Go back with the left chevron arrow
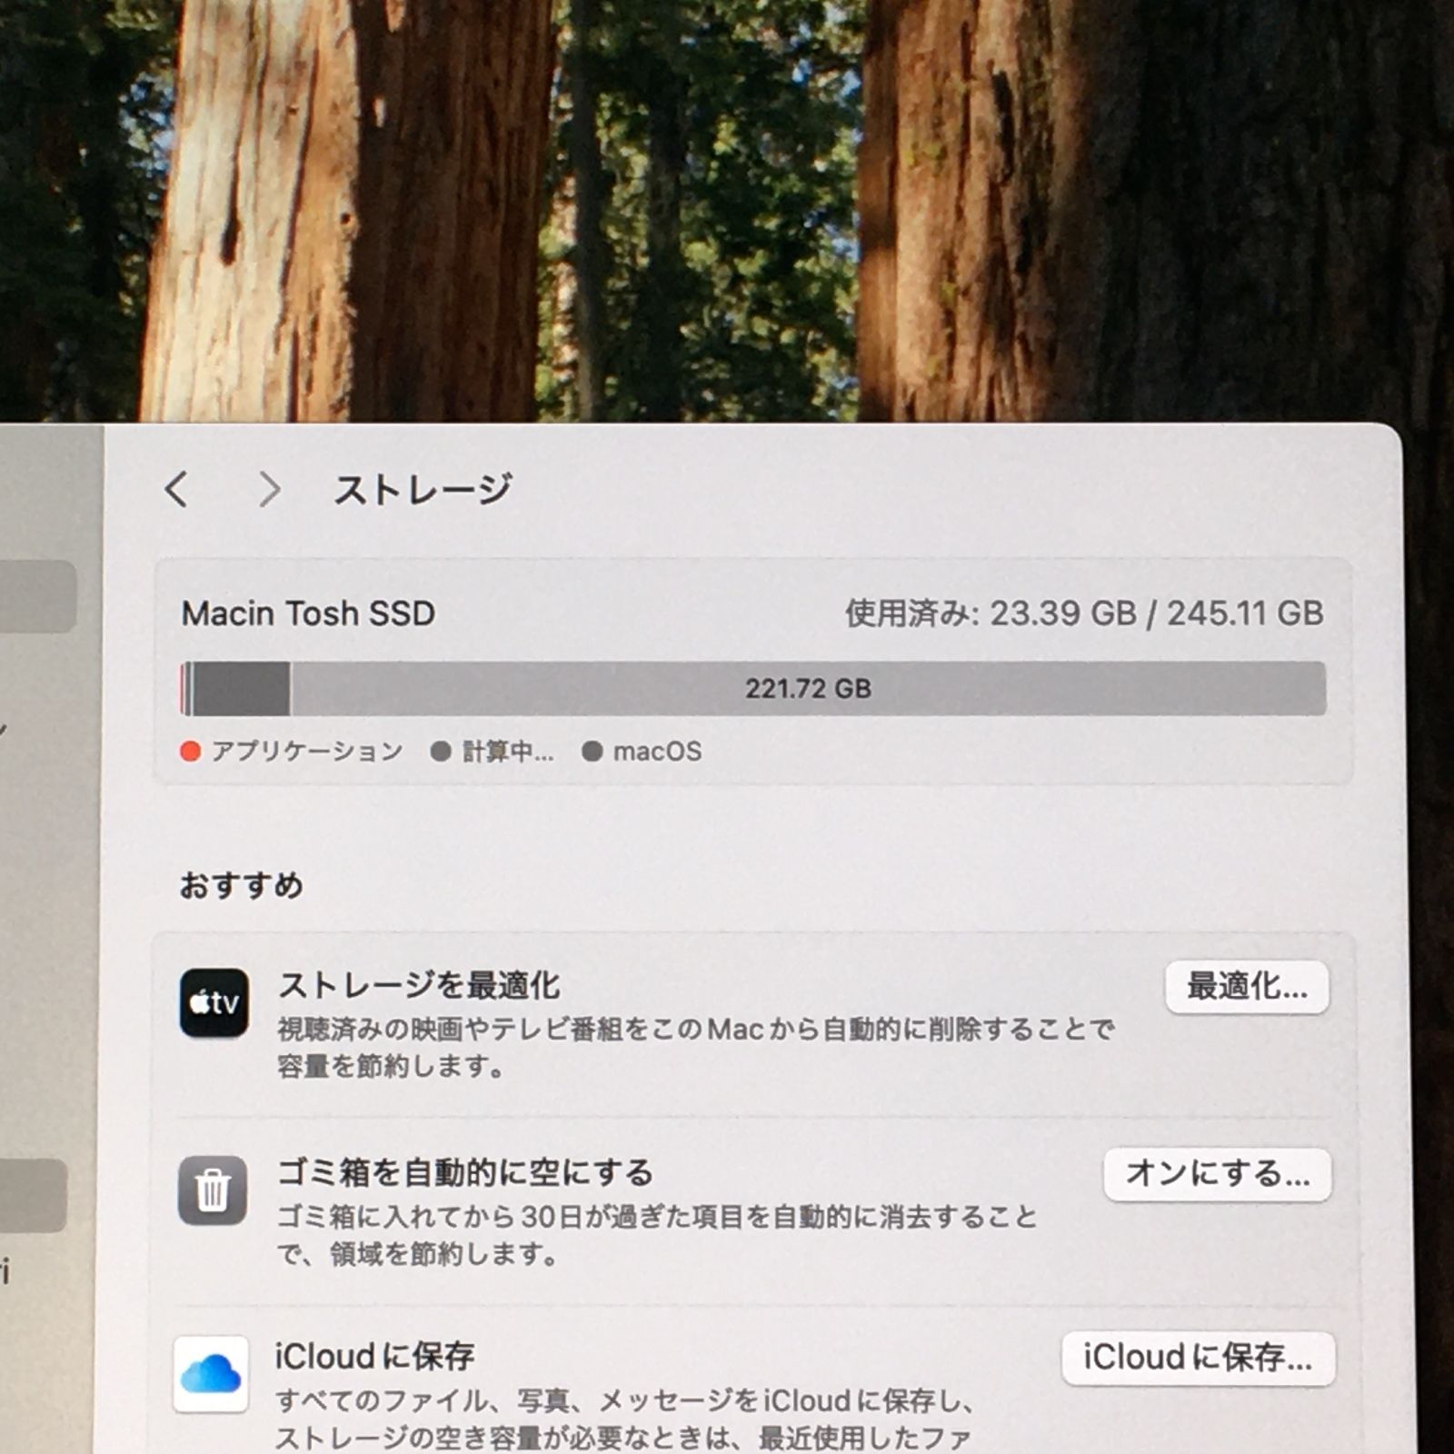The image size is (1454, 1454). [177, 489]
